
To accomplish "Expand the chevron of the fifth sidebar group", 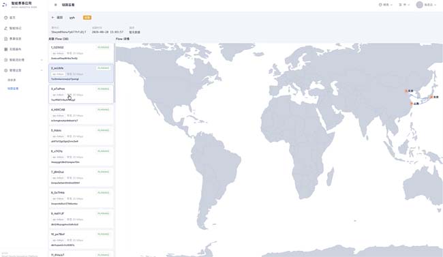I will 42,60.
